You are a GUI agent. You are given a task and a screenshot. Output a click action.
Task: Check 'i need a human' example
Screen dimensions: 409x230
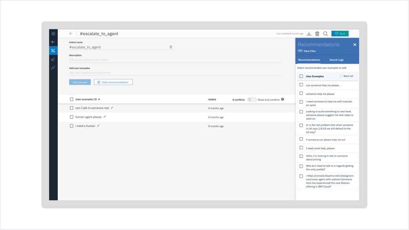[72, 126]
